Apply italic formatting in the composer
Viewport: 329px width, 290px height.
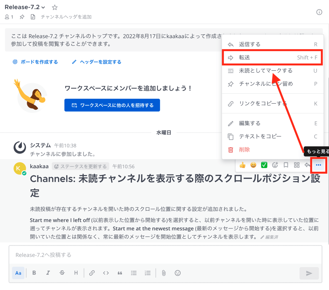(x=48, y=273)
